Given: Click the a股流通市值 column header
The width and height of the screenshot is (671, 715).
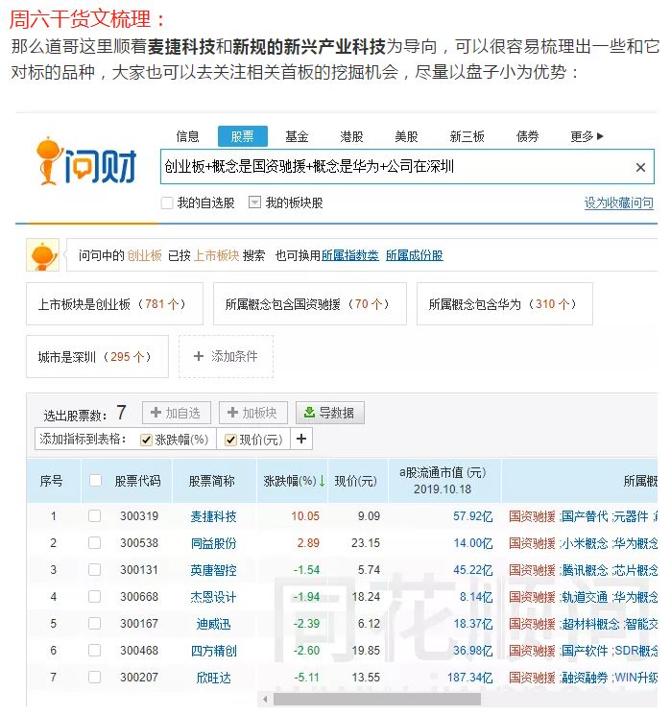Looking at the screenshot, I should (x=443, y=481).
